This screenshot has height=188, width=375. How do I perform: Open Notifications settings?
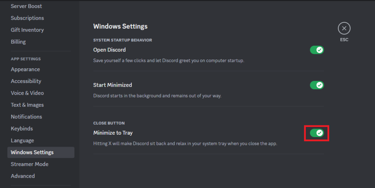coord(26,117)
